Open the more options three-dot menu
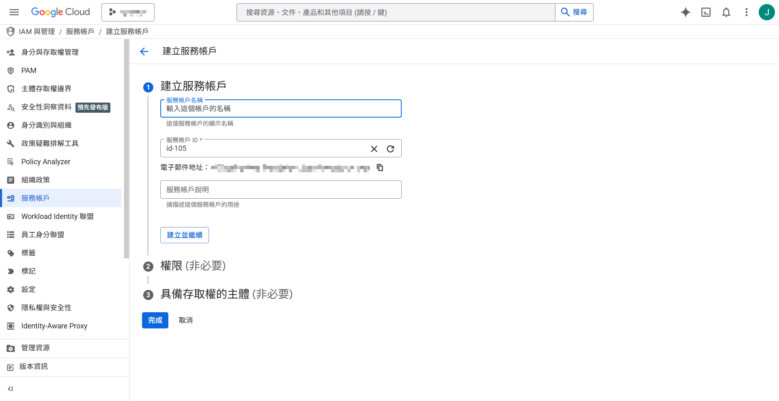Screen dimensions: 779x401 coord(746,12)
